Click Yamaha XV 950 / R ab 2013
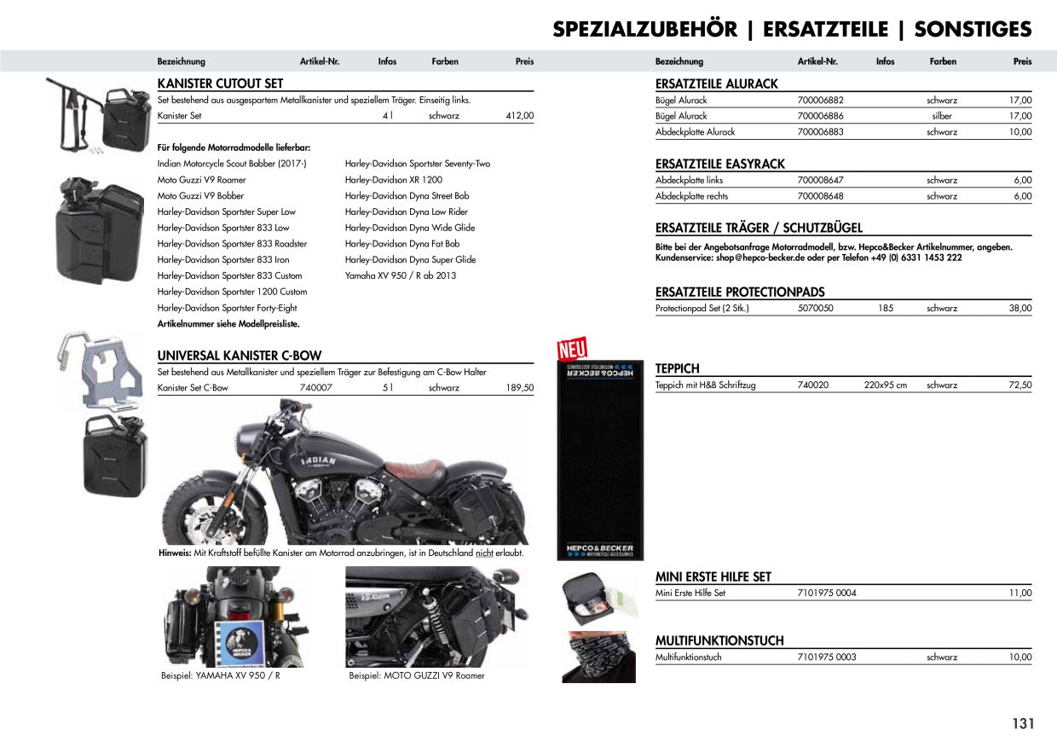This screenshot has width=1057, height=747. [x=401, y=276]
